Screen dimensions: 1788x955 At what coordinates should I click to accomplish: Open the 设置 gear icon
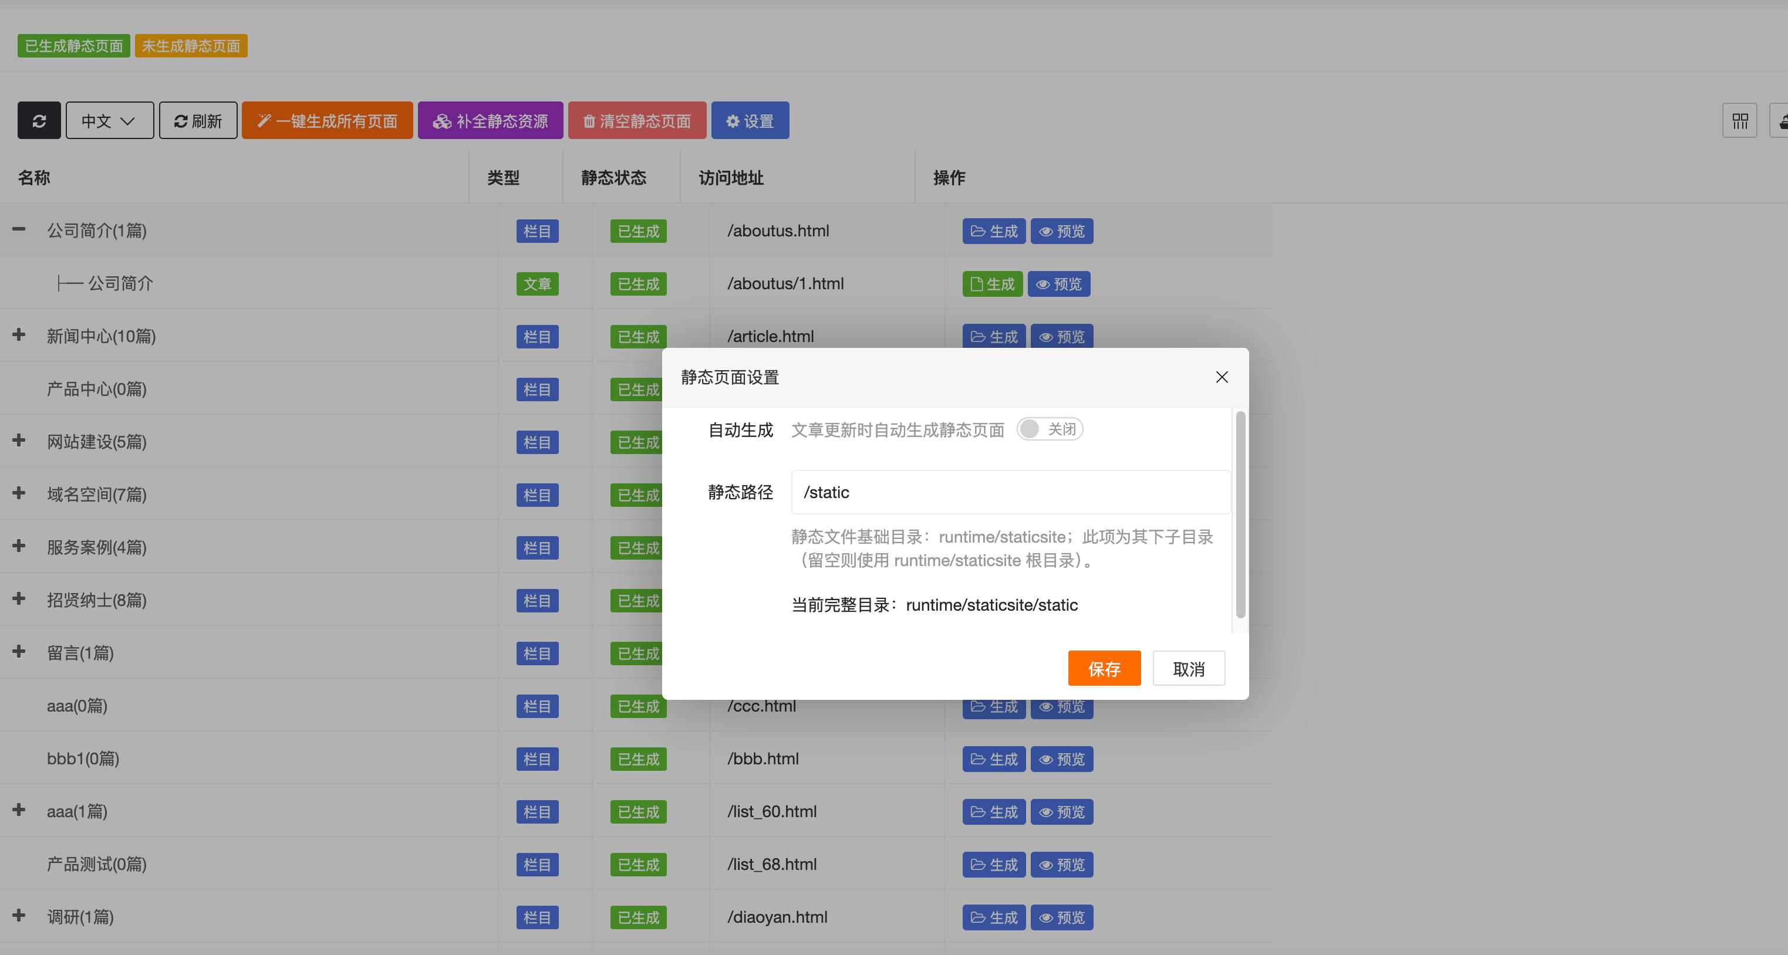click(x=732, y=120)
